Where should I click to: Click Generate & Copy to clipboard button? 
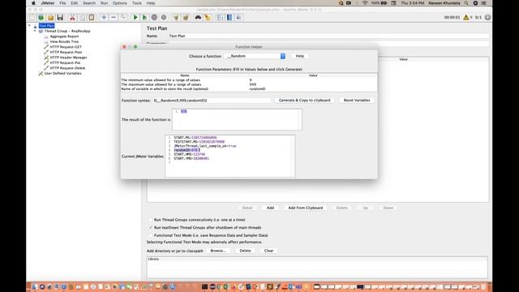(x=304, y=100)
